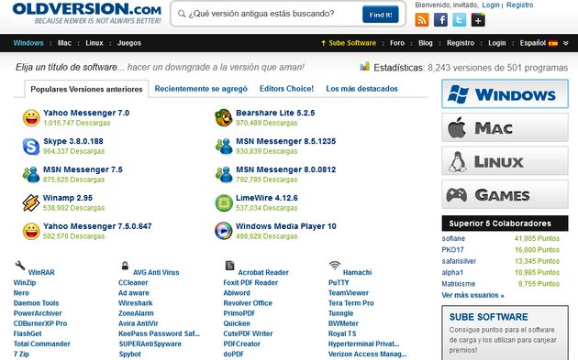The image size is (578, 360).
Task: Open the WinRAR link
Action: click(x=41, y=273)
